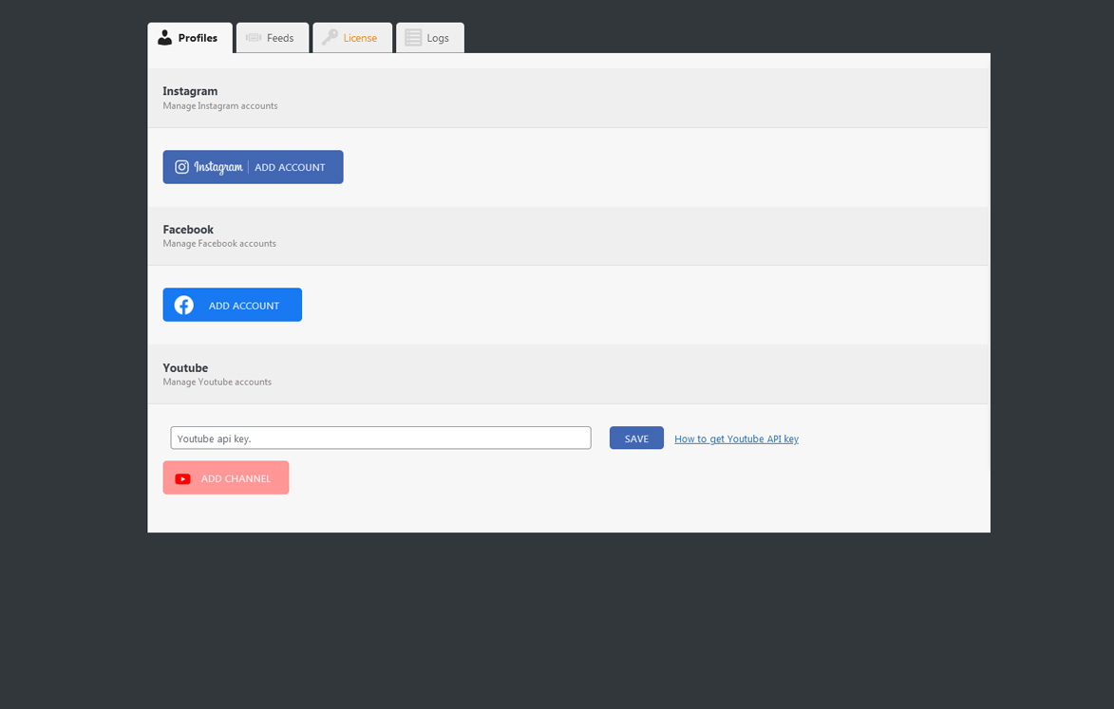Open the License tab
Image resolution: width=1114 pixels, height=709 pixels.
tap(352, 38)
